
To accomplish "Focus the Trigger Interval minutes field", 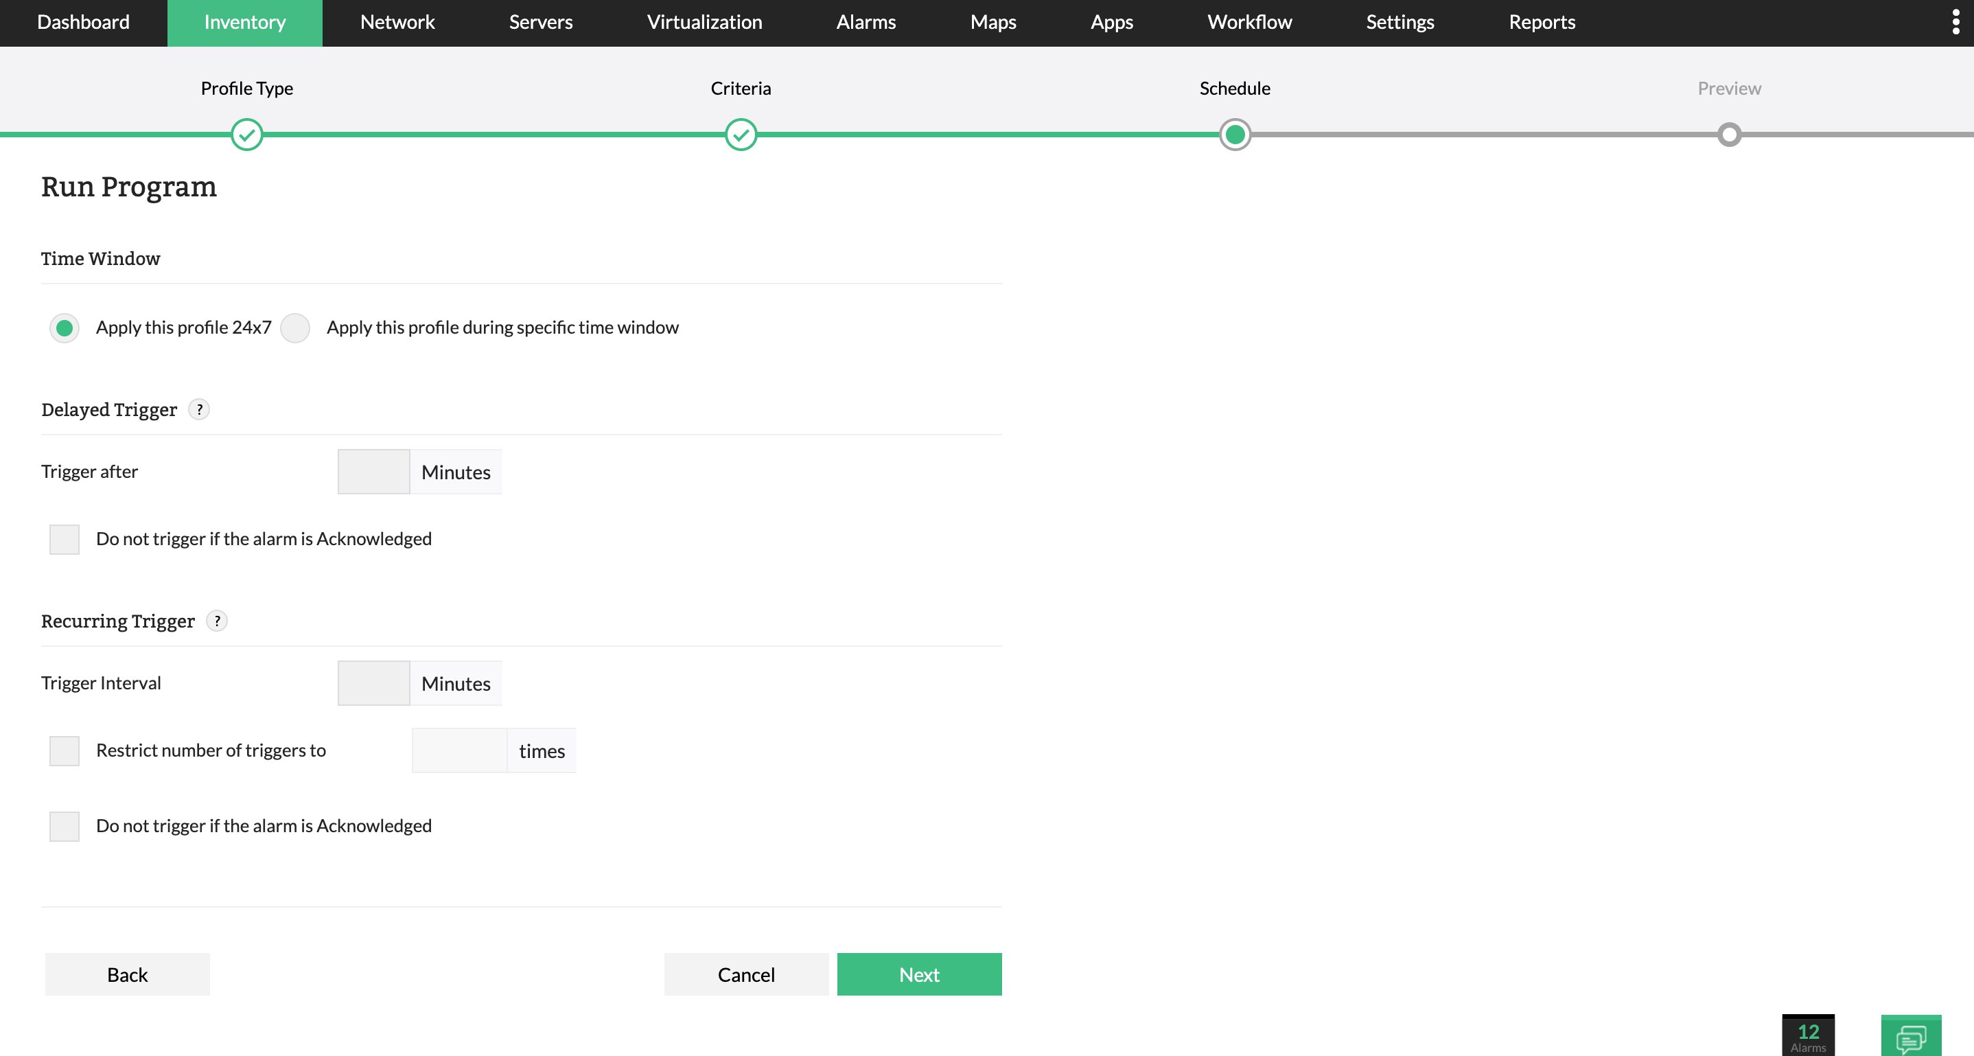I will tap(374, 684).
